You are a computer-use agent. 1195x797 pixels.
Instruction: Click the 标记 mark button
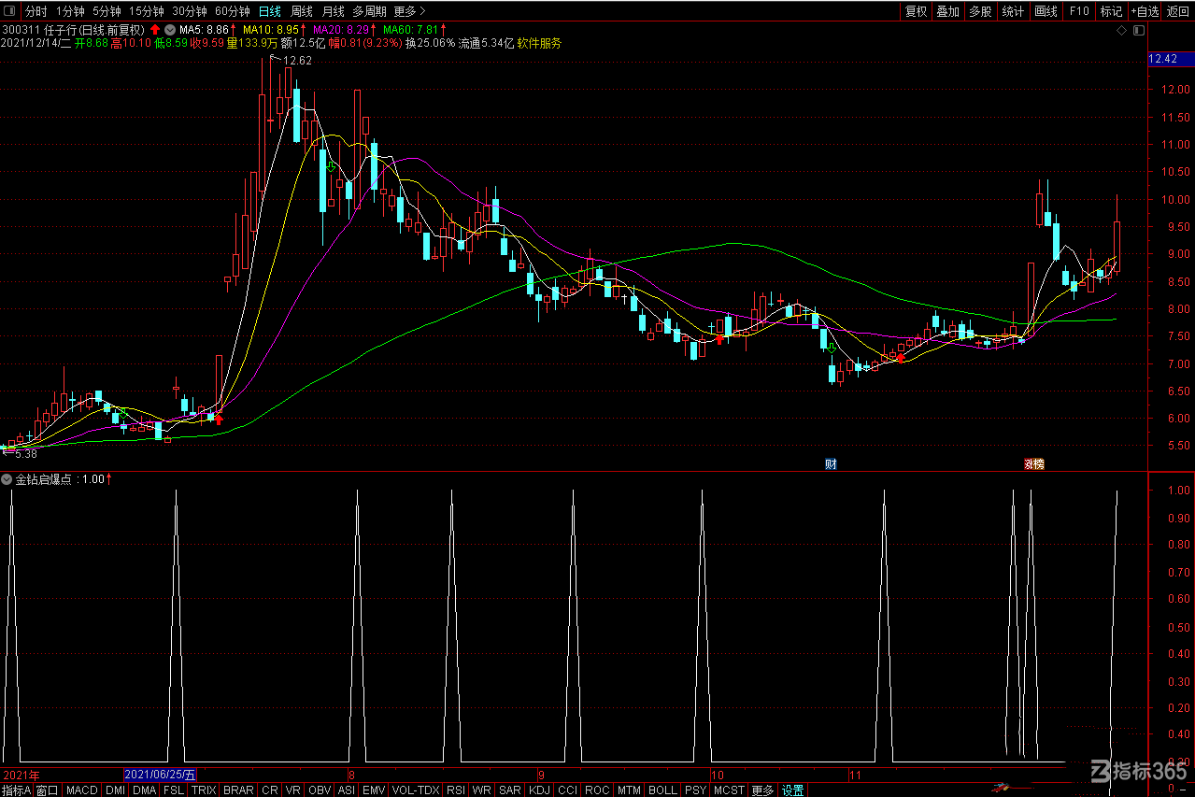(1111, 11)
